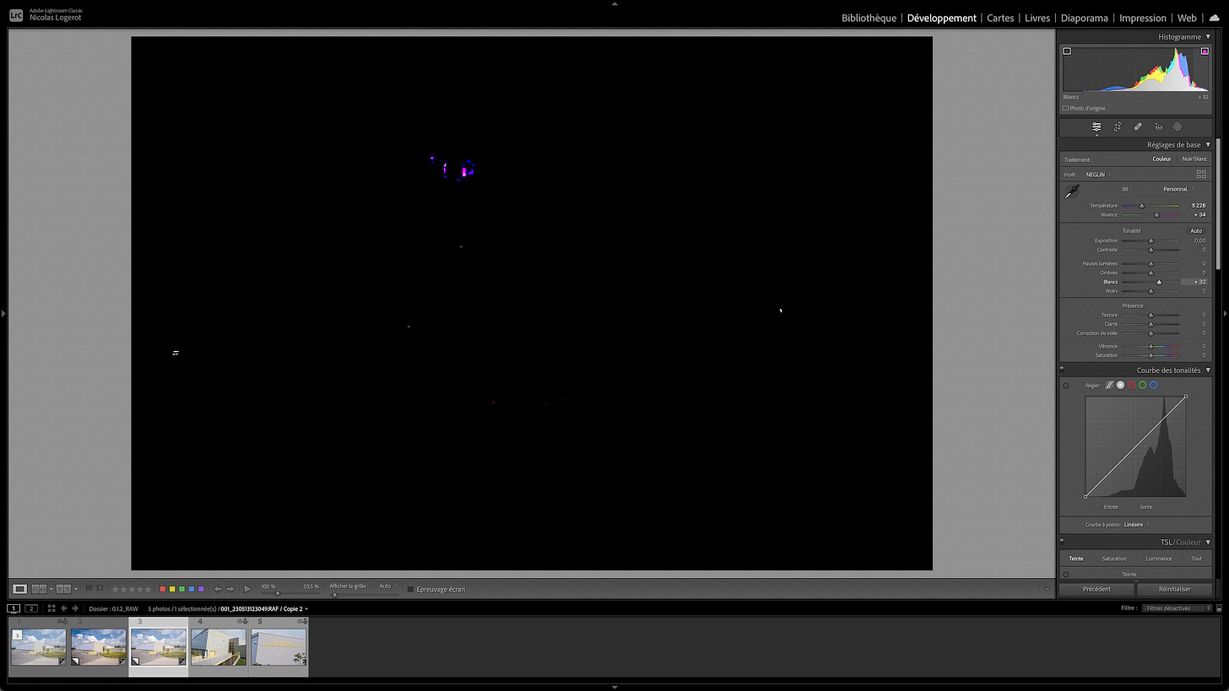The image size is (1229, 691).
Task: Enable the Epreuvage écran checkbox
Action: tap(410, 589)
